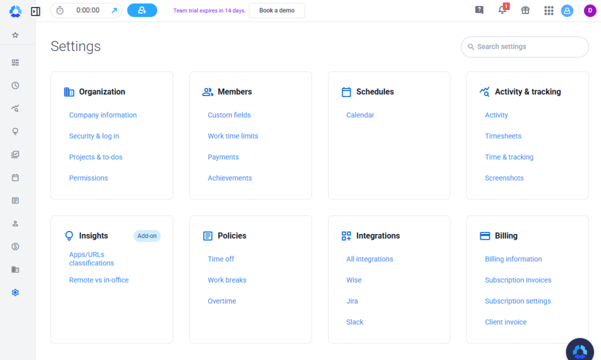The image size is (601, 360).
Task: Open Time & tracking link
Action: [x=509, y=157]
